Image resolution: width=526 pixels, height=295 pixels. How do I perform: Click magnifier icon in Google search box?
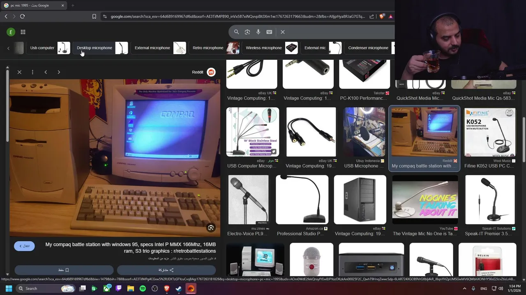[x=236, y=32]
